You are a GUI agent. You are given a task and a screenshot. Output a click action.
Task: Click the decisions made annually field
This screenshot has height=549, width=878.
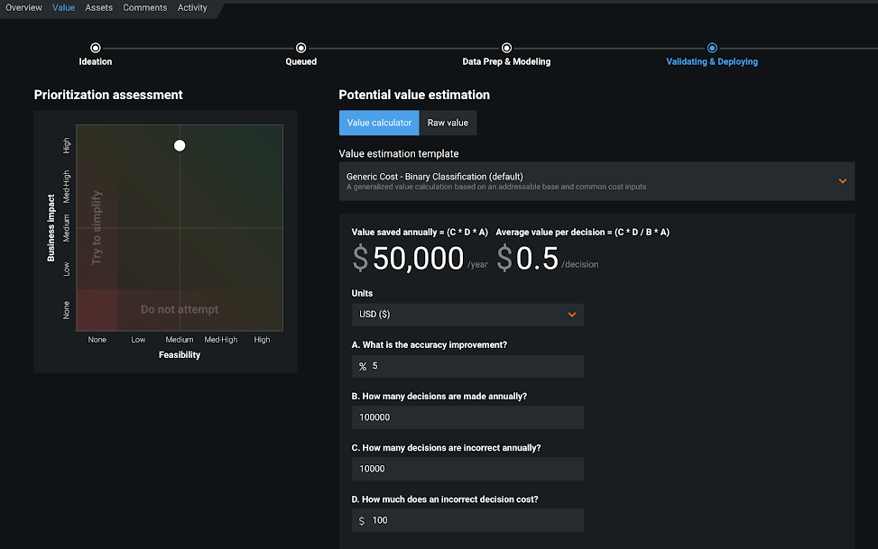[x=467, y=417]
